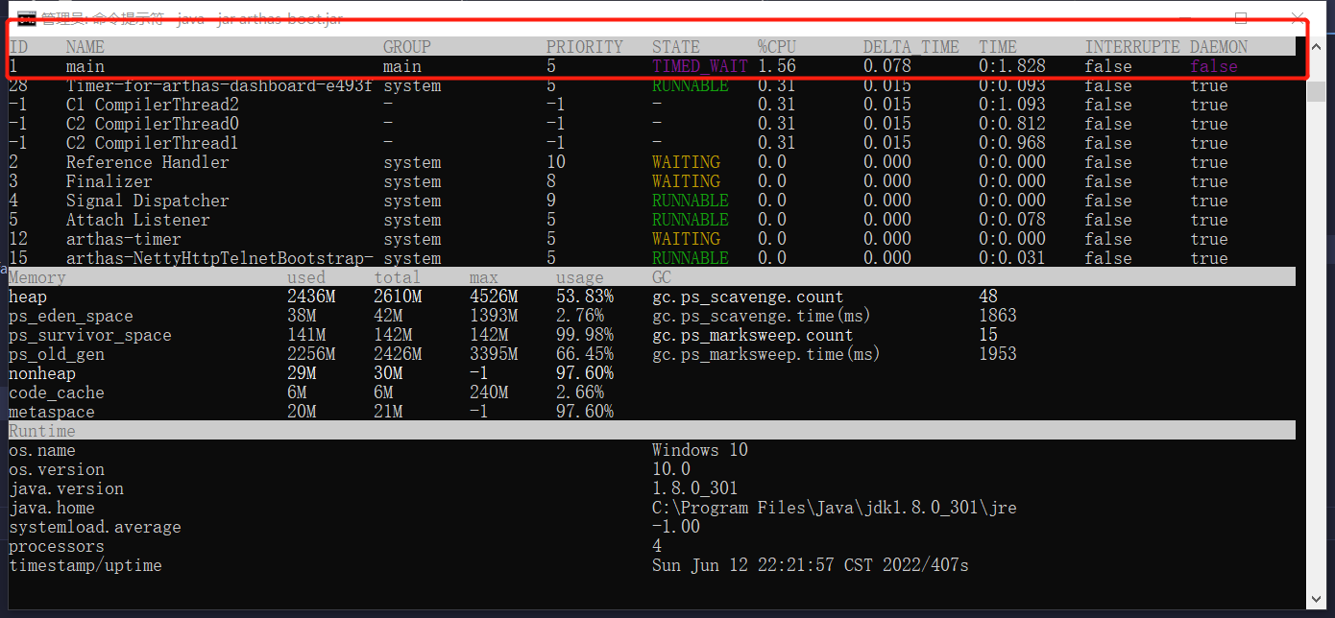Click the Signal Dispatcher thread name
Viewport: 1335px width, 618px height.
click(147, 201)
